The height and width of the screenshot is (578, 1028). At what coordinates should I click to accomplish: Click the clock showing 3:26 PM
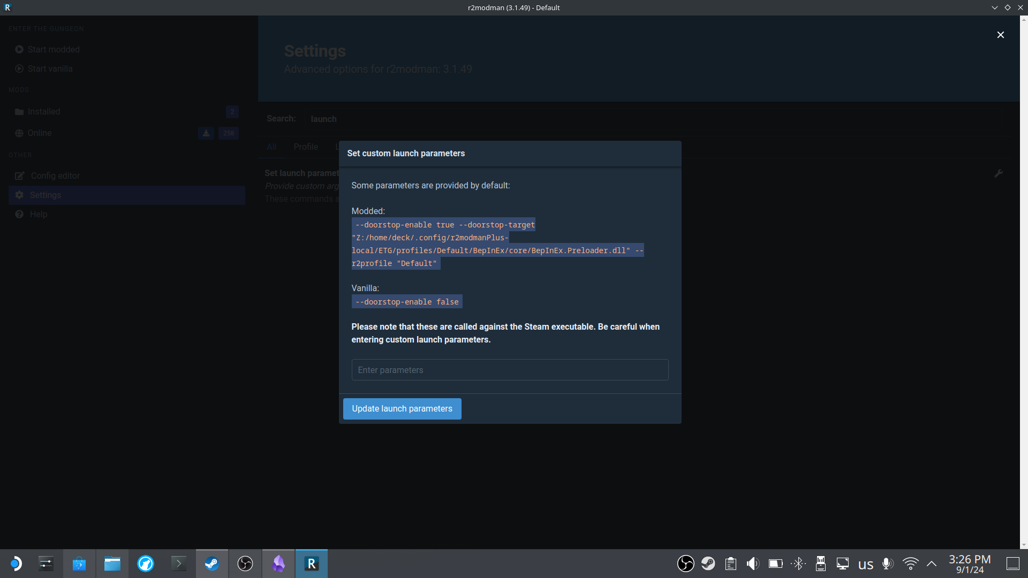click(x=970, y=564)
